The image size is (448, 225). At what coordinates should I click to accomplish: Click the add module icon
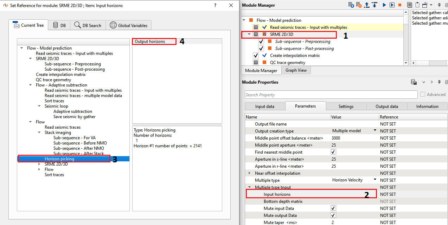pyautogui.click(x=351, y=5)
